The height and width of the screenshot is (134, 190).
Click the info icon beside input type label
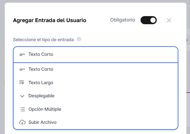pos(79,39)
